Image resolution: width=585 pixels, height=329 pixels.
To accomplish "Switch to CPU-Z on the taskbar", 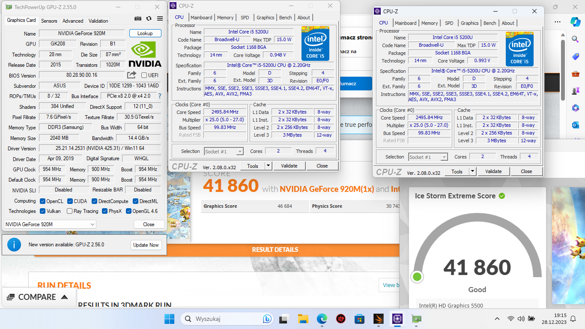I will (397, 319).
